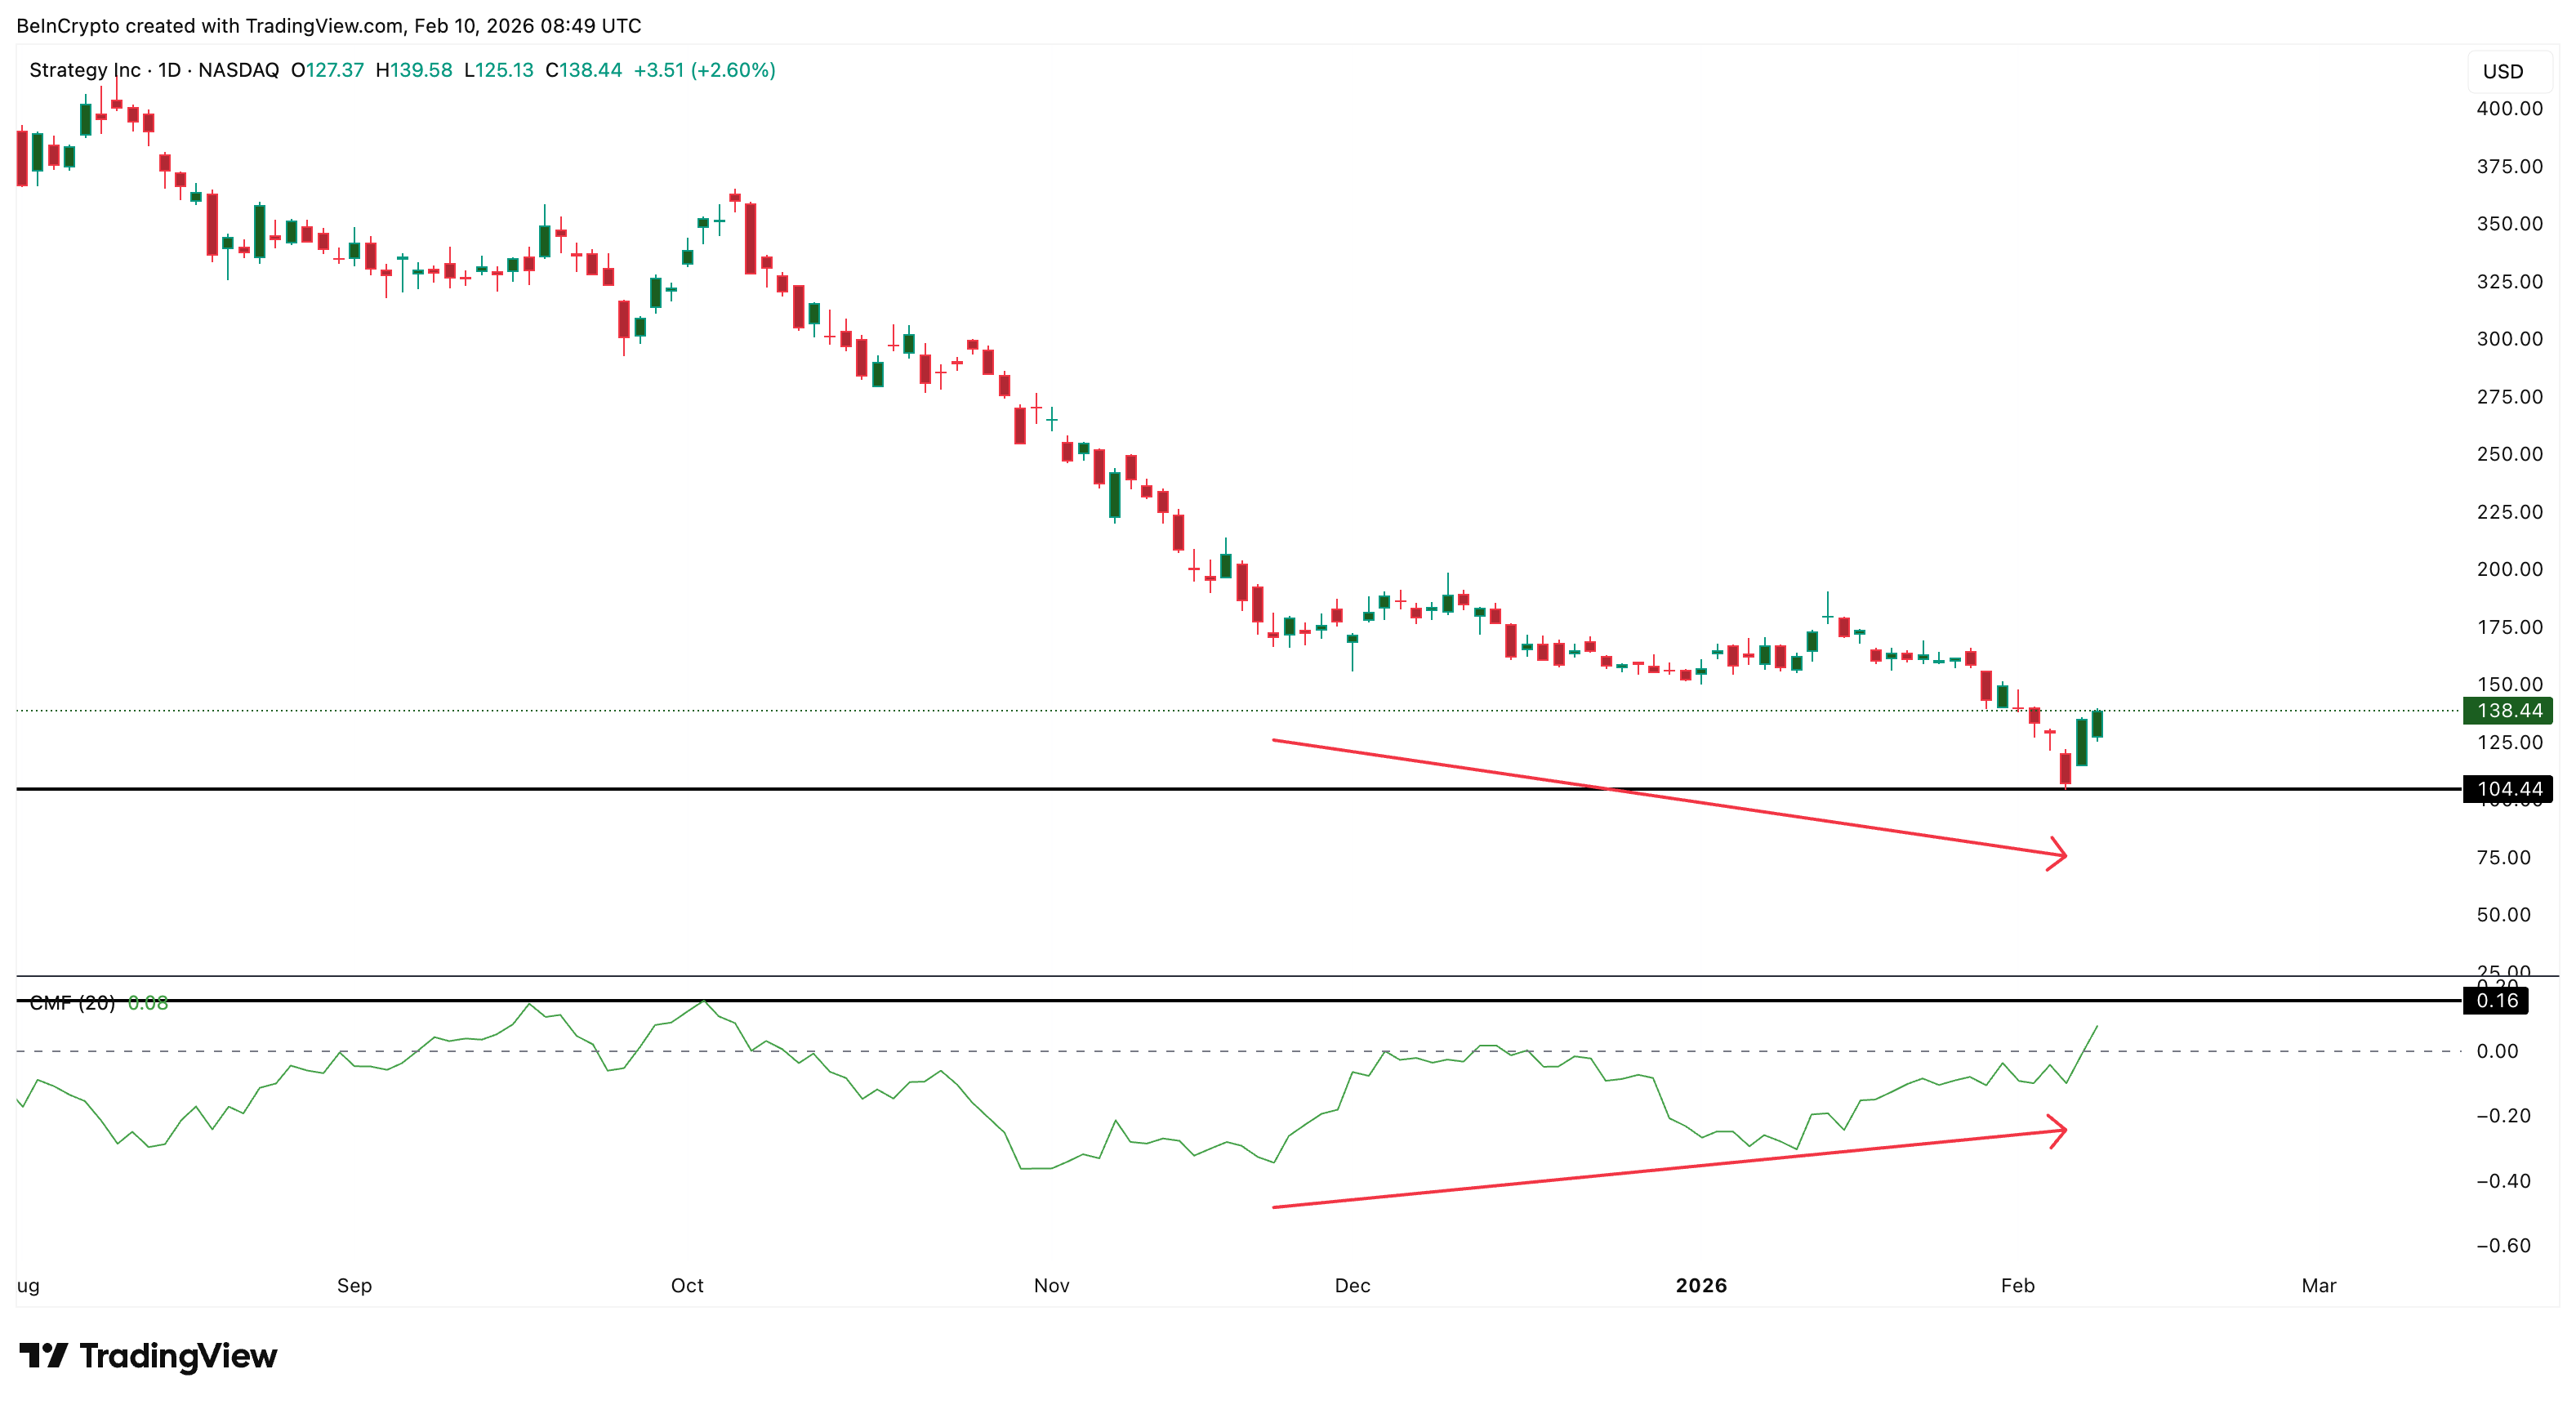The width and height of the screenshot is (2576, 1405).
Task: Click the latest green candlestick
Action: pyautogui.click(x=2097, y=724)
